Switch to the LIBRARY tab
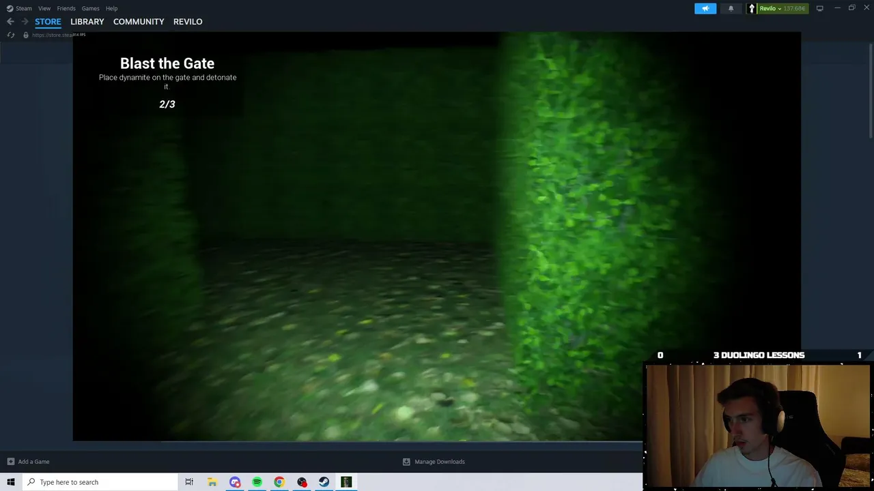Viewport: 874px width, 491px height. [x=87, y=22]
